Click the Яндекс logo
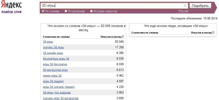219x100 pixels. click(11, 5)
